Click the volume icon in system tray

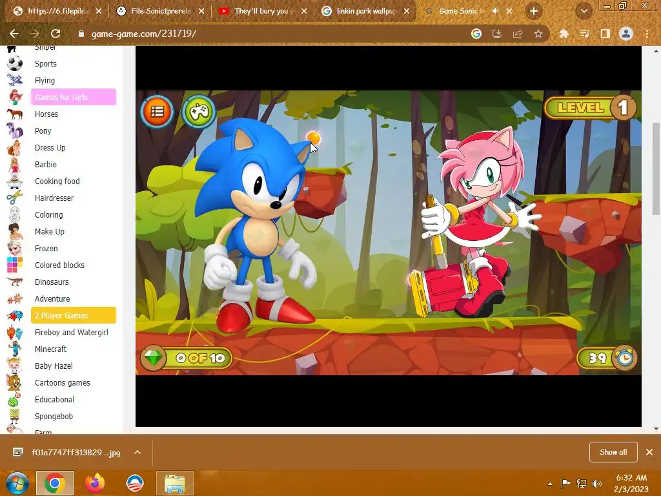(x=597, y=483)
